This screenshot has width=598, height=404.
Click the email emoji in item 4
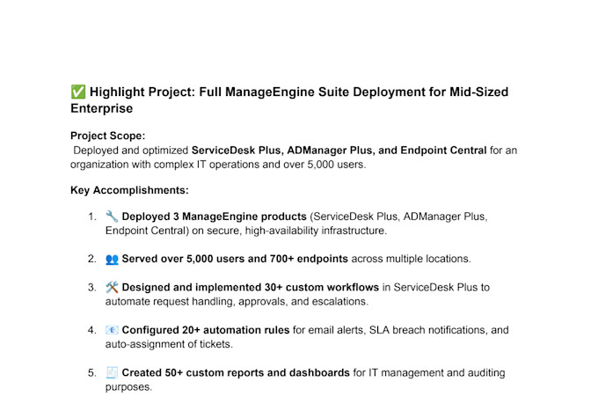[x=112, y=330]
